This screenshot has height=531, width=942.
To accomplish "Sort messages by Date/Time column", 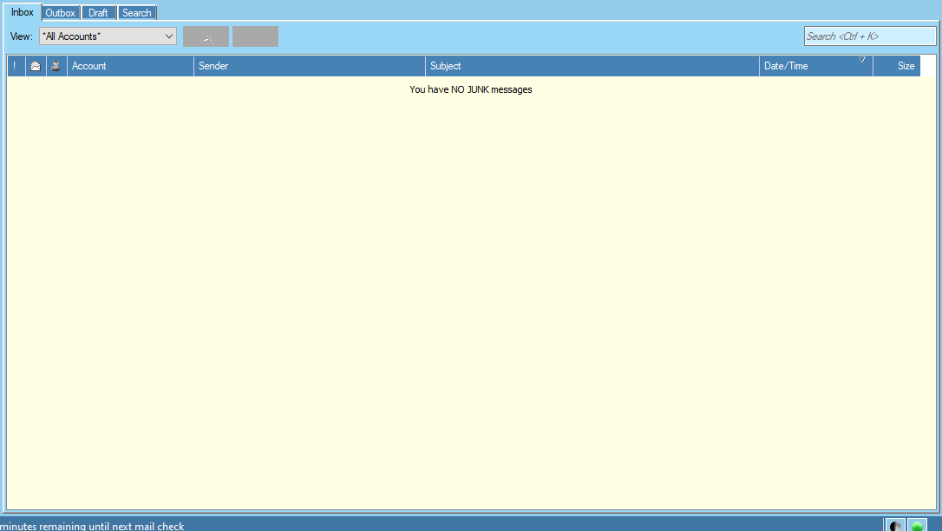I will pyautogui.click(x=816, y=66).
